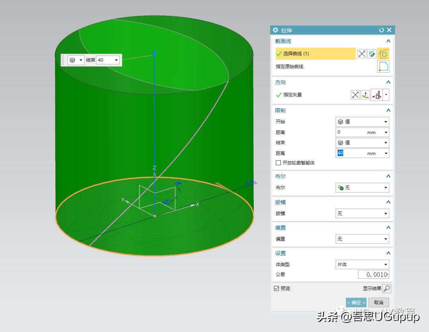
Task: Click the 确定 button
Action: [x=356, y=303]
